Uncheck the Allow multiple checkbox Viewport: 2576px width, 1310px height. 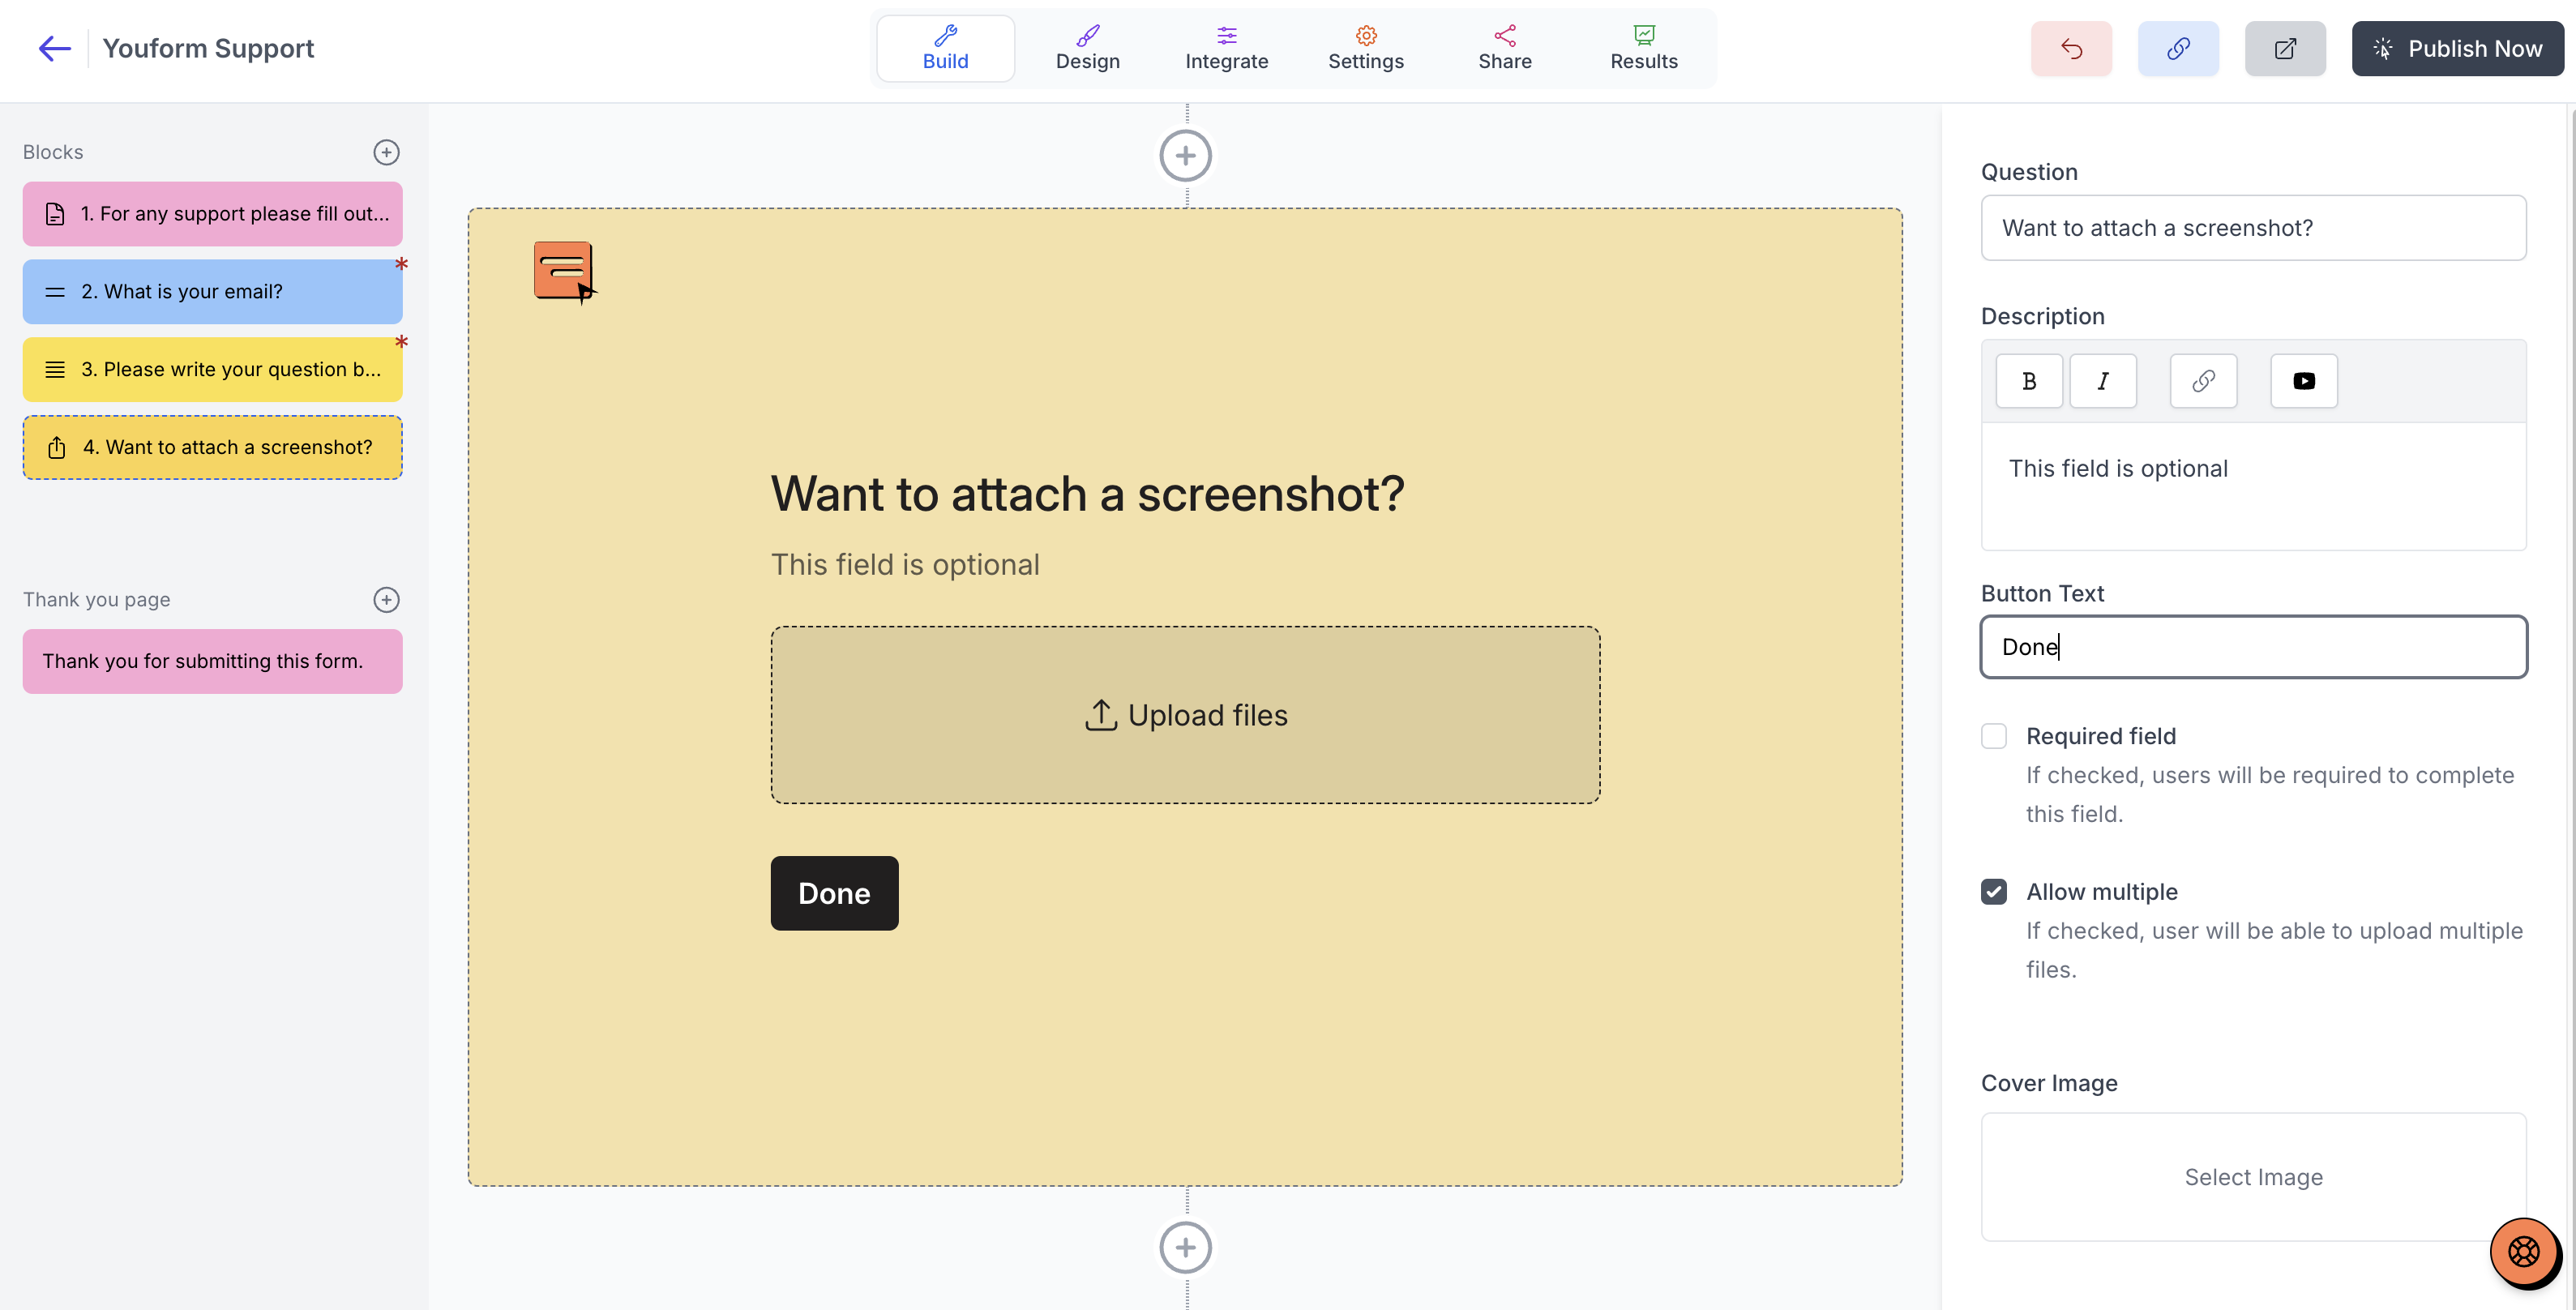coord(1994,892)
